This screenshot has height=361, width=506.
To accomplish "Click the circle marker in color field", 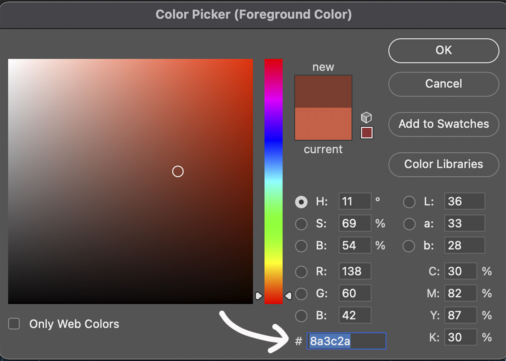I will tap(178, 172).
